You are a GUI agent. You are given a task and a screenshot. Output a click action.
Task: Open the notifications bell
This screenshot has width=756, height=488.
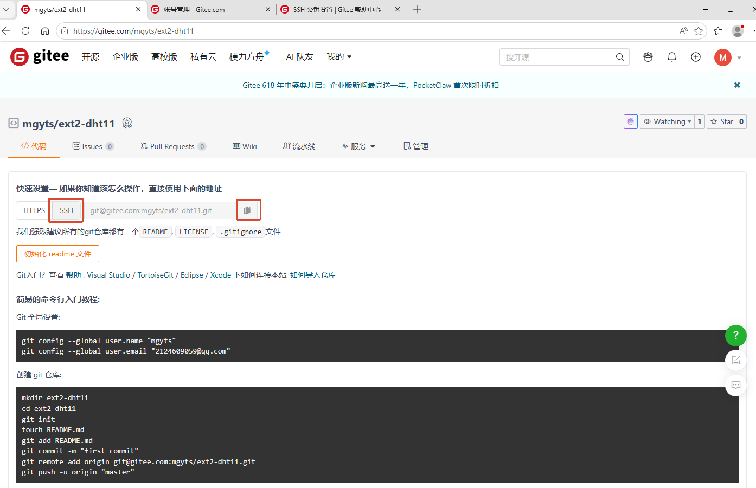click(672, 57)
